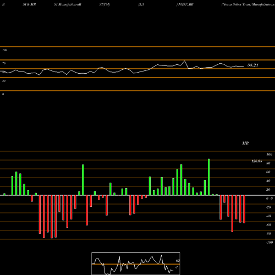Click the -1 label in the mini chart
The image size is (275, 275).
pos(177,267)
